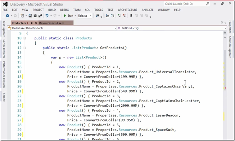The height and width of the screenshot is (141, 235).
Task: Click the Previous Bookmark greyed icon
Action: 136,15
